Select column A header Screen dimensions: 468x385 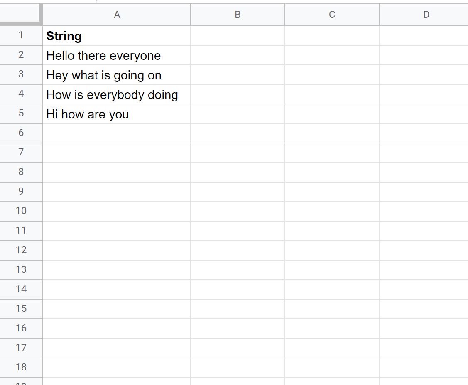point(117,15)
